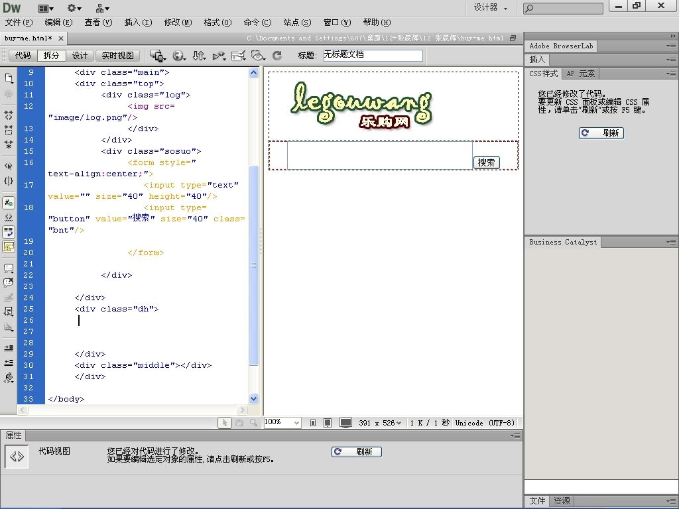Click the Balance Braces icon
This screenshot has width=679, height=509.
coord(9,180)
